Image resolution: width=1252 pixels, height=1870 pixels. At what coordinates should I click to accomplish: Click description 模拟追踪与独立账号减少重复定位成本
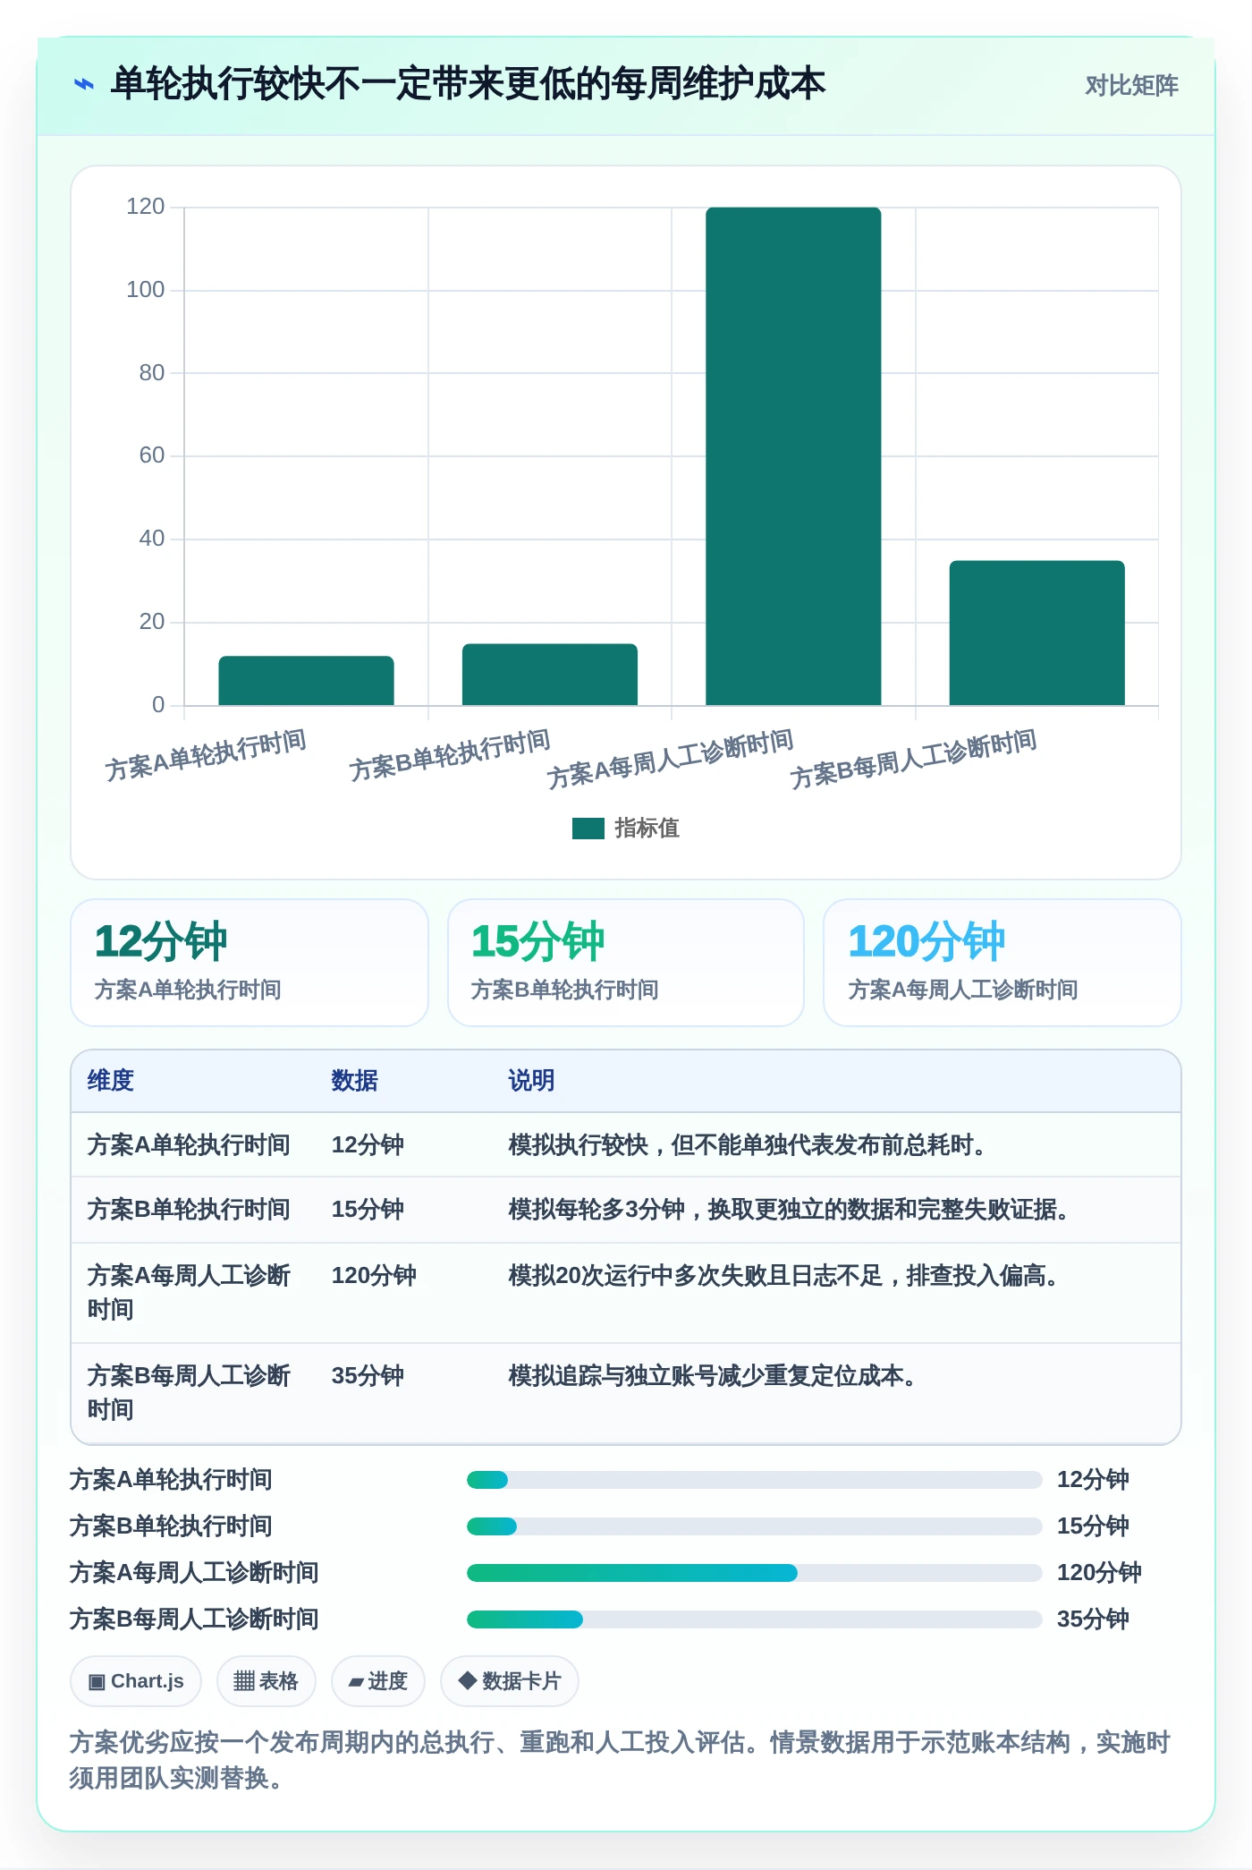point(712,1376)
